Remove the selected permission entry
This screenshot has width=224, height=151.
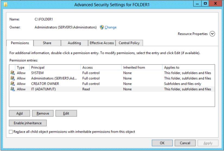pos(43,113)
